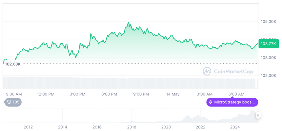
Task: Select the 2012 year on overview timeline
Action: coord(28,127)
